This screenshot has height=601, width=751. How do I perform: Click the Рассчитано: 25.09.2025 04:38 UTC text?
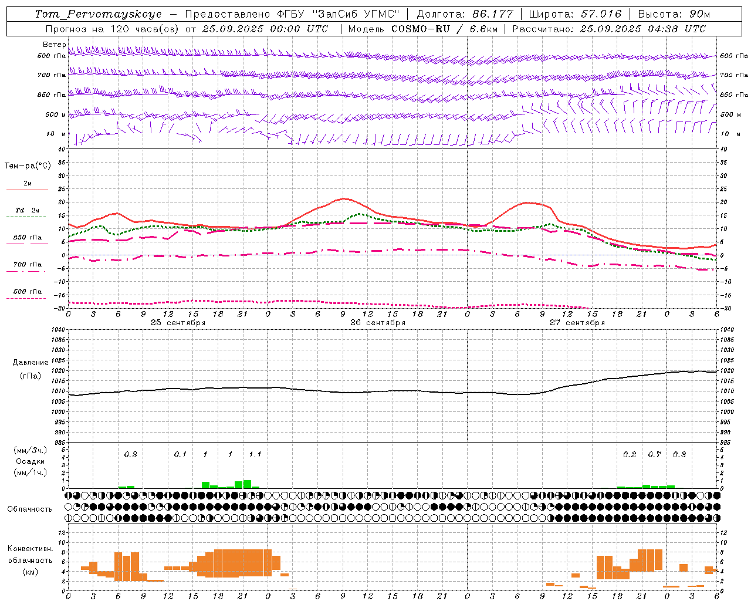[x=609, y=29]
